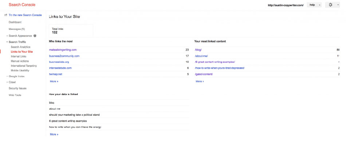The width and height of the screenshot is (346, 143).
Task: Open /how-to-write-when-youre-tired-depressed/ link
Action: click(220, 68)
